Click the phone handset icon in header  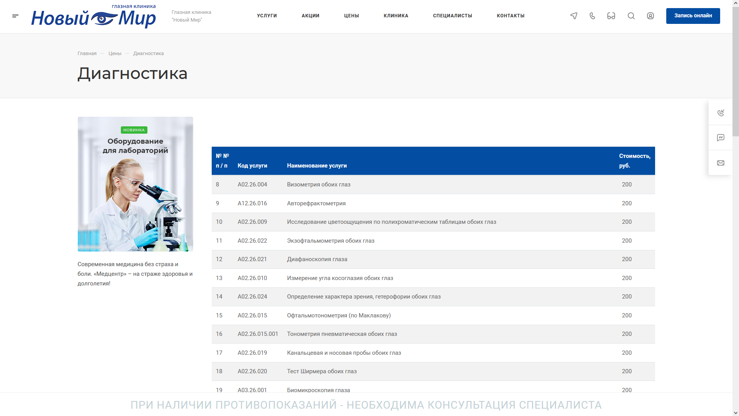coord(592,16)
